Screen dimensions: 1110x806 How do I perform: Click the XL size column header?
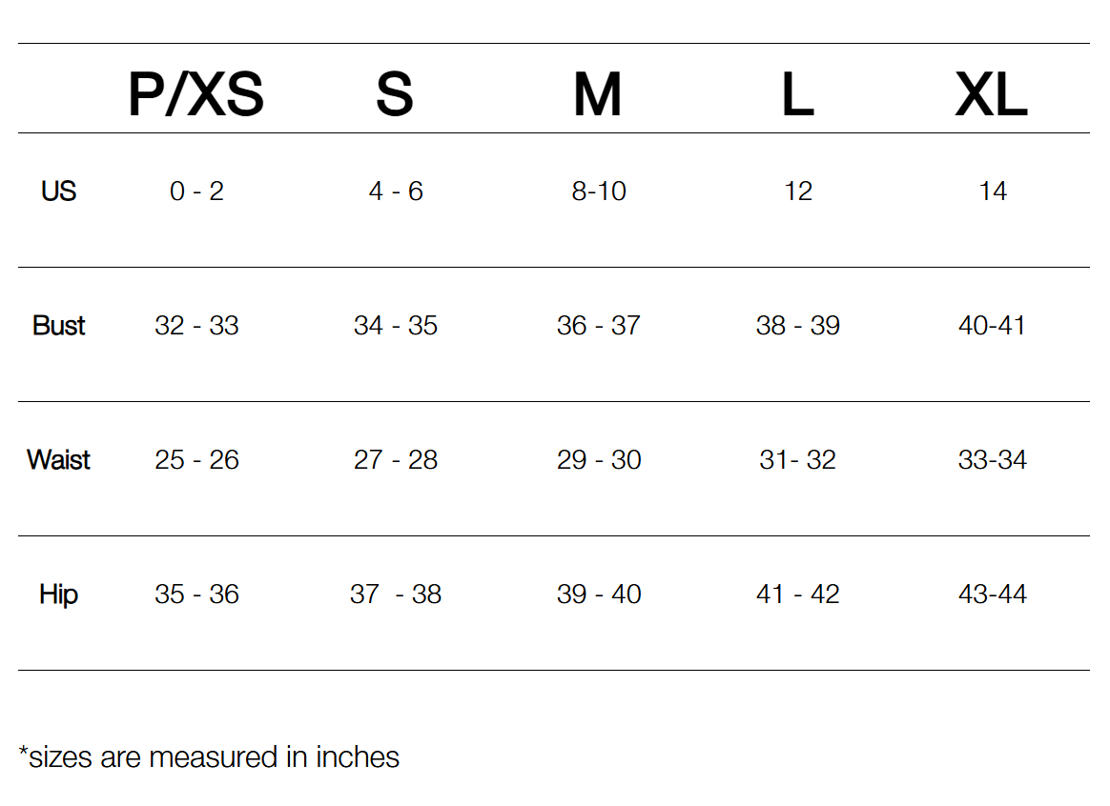[992, 95]
